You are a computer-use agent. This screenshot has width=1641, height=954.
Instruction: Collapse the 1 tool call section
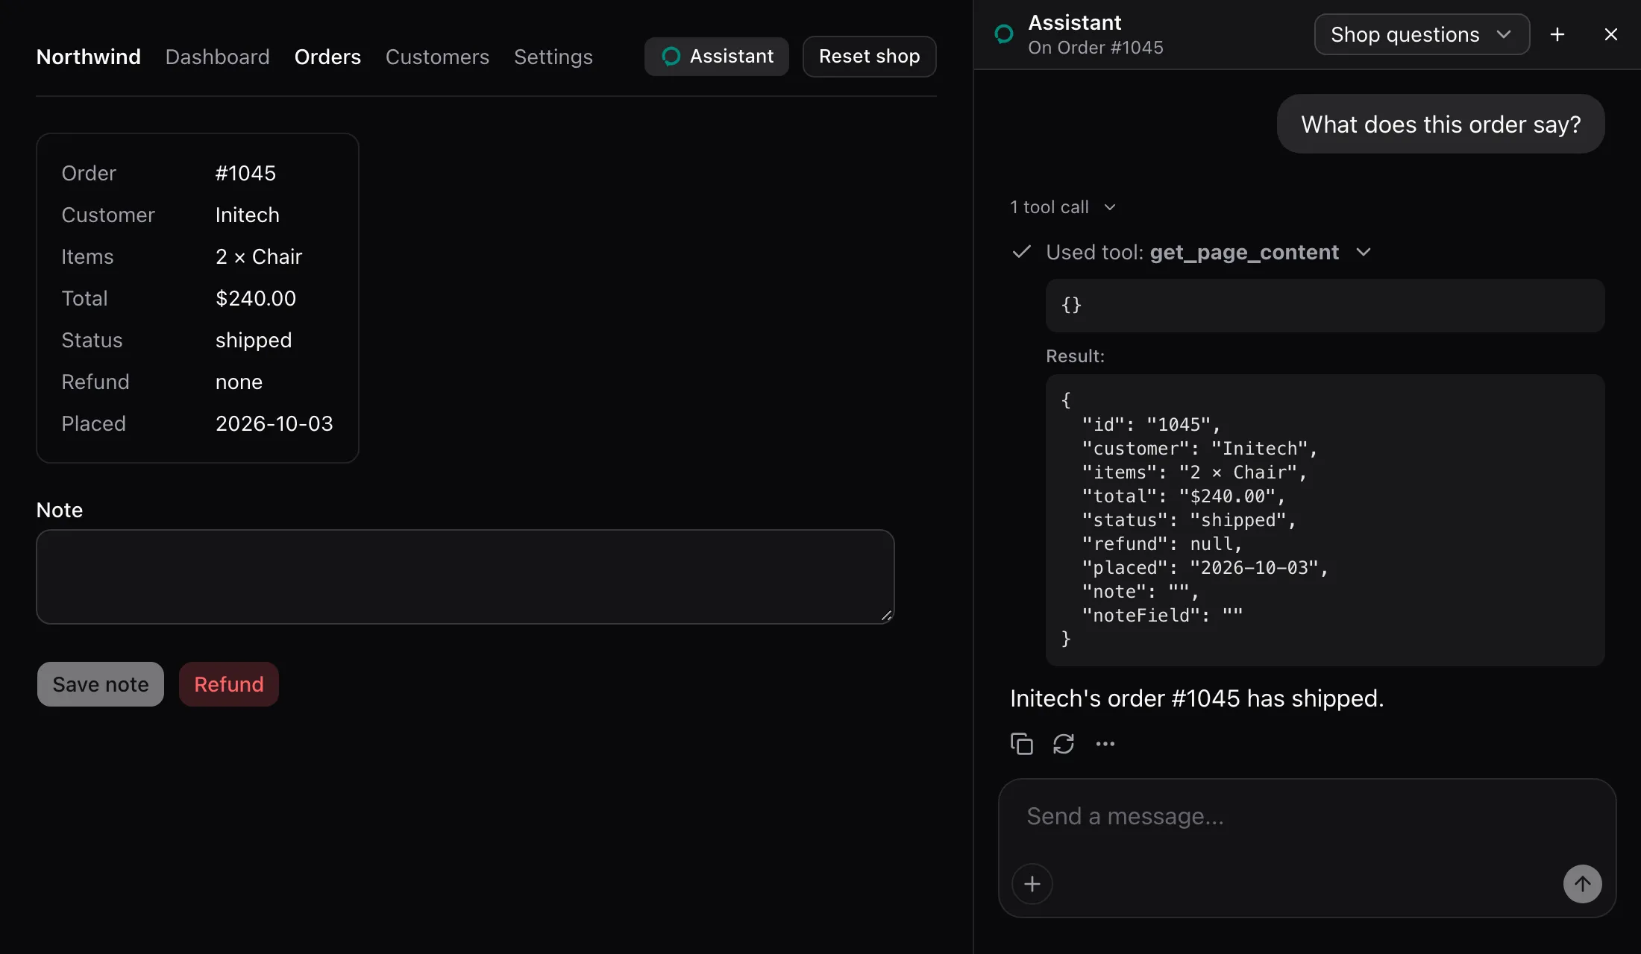click(x=1063, y=207)
